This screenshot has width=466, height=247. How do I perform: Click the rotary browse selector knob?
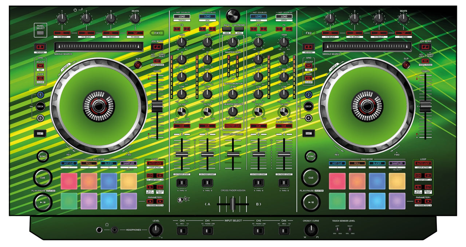pyautogui.click(x=233, y=15)
